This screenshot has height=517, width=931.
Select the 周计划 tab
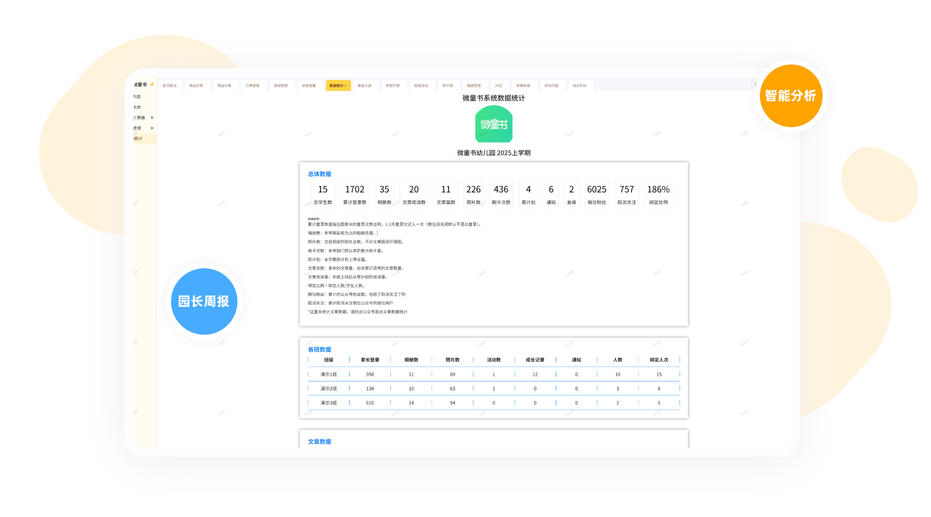click(447, 86)
